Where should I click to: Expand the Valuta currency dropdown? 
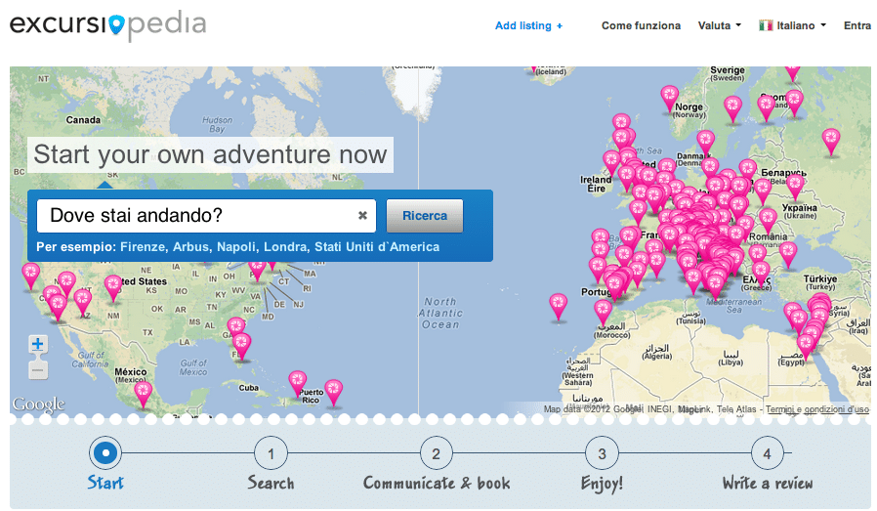[719, 25]
